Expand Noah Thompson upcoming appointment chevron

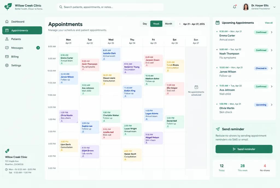click(x=272, y=50)
